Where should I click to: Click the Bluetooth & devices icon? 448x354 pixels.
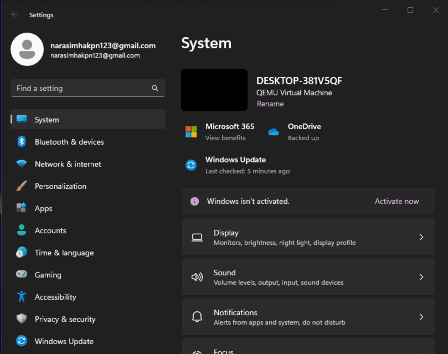[x=22, y=142]
